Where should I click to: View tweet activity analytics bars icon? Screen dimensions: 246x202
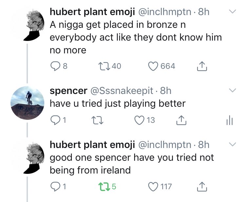(x=230, y=121)
